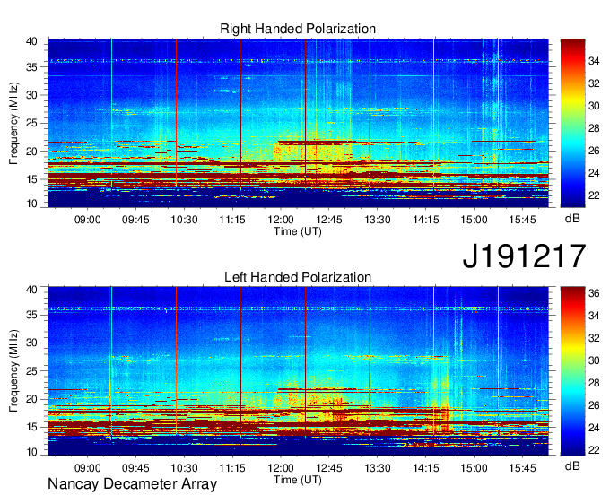Click 'Frequency (MHz)' axis label of Left Handed plot

[x=13, y=371]
